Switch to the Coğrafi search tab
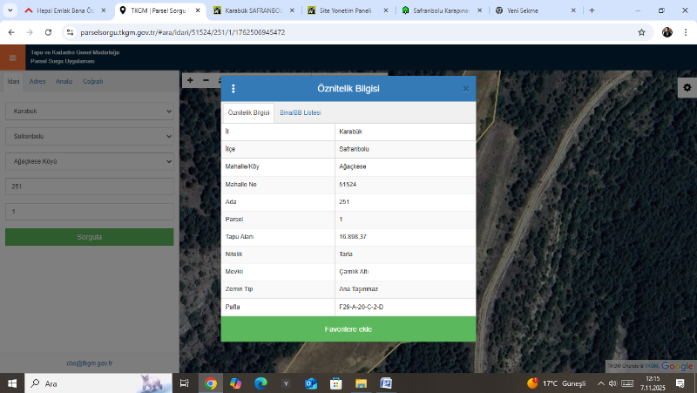 tap(92, 82)
